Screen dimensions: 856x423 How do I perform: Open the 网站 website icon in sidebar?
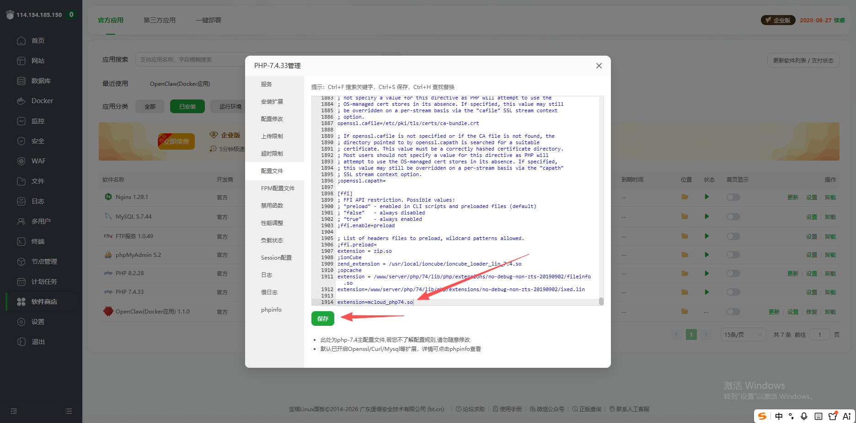(21, 61)
